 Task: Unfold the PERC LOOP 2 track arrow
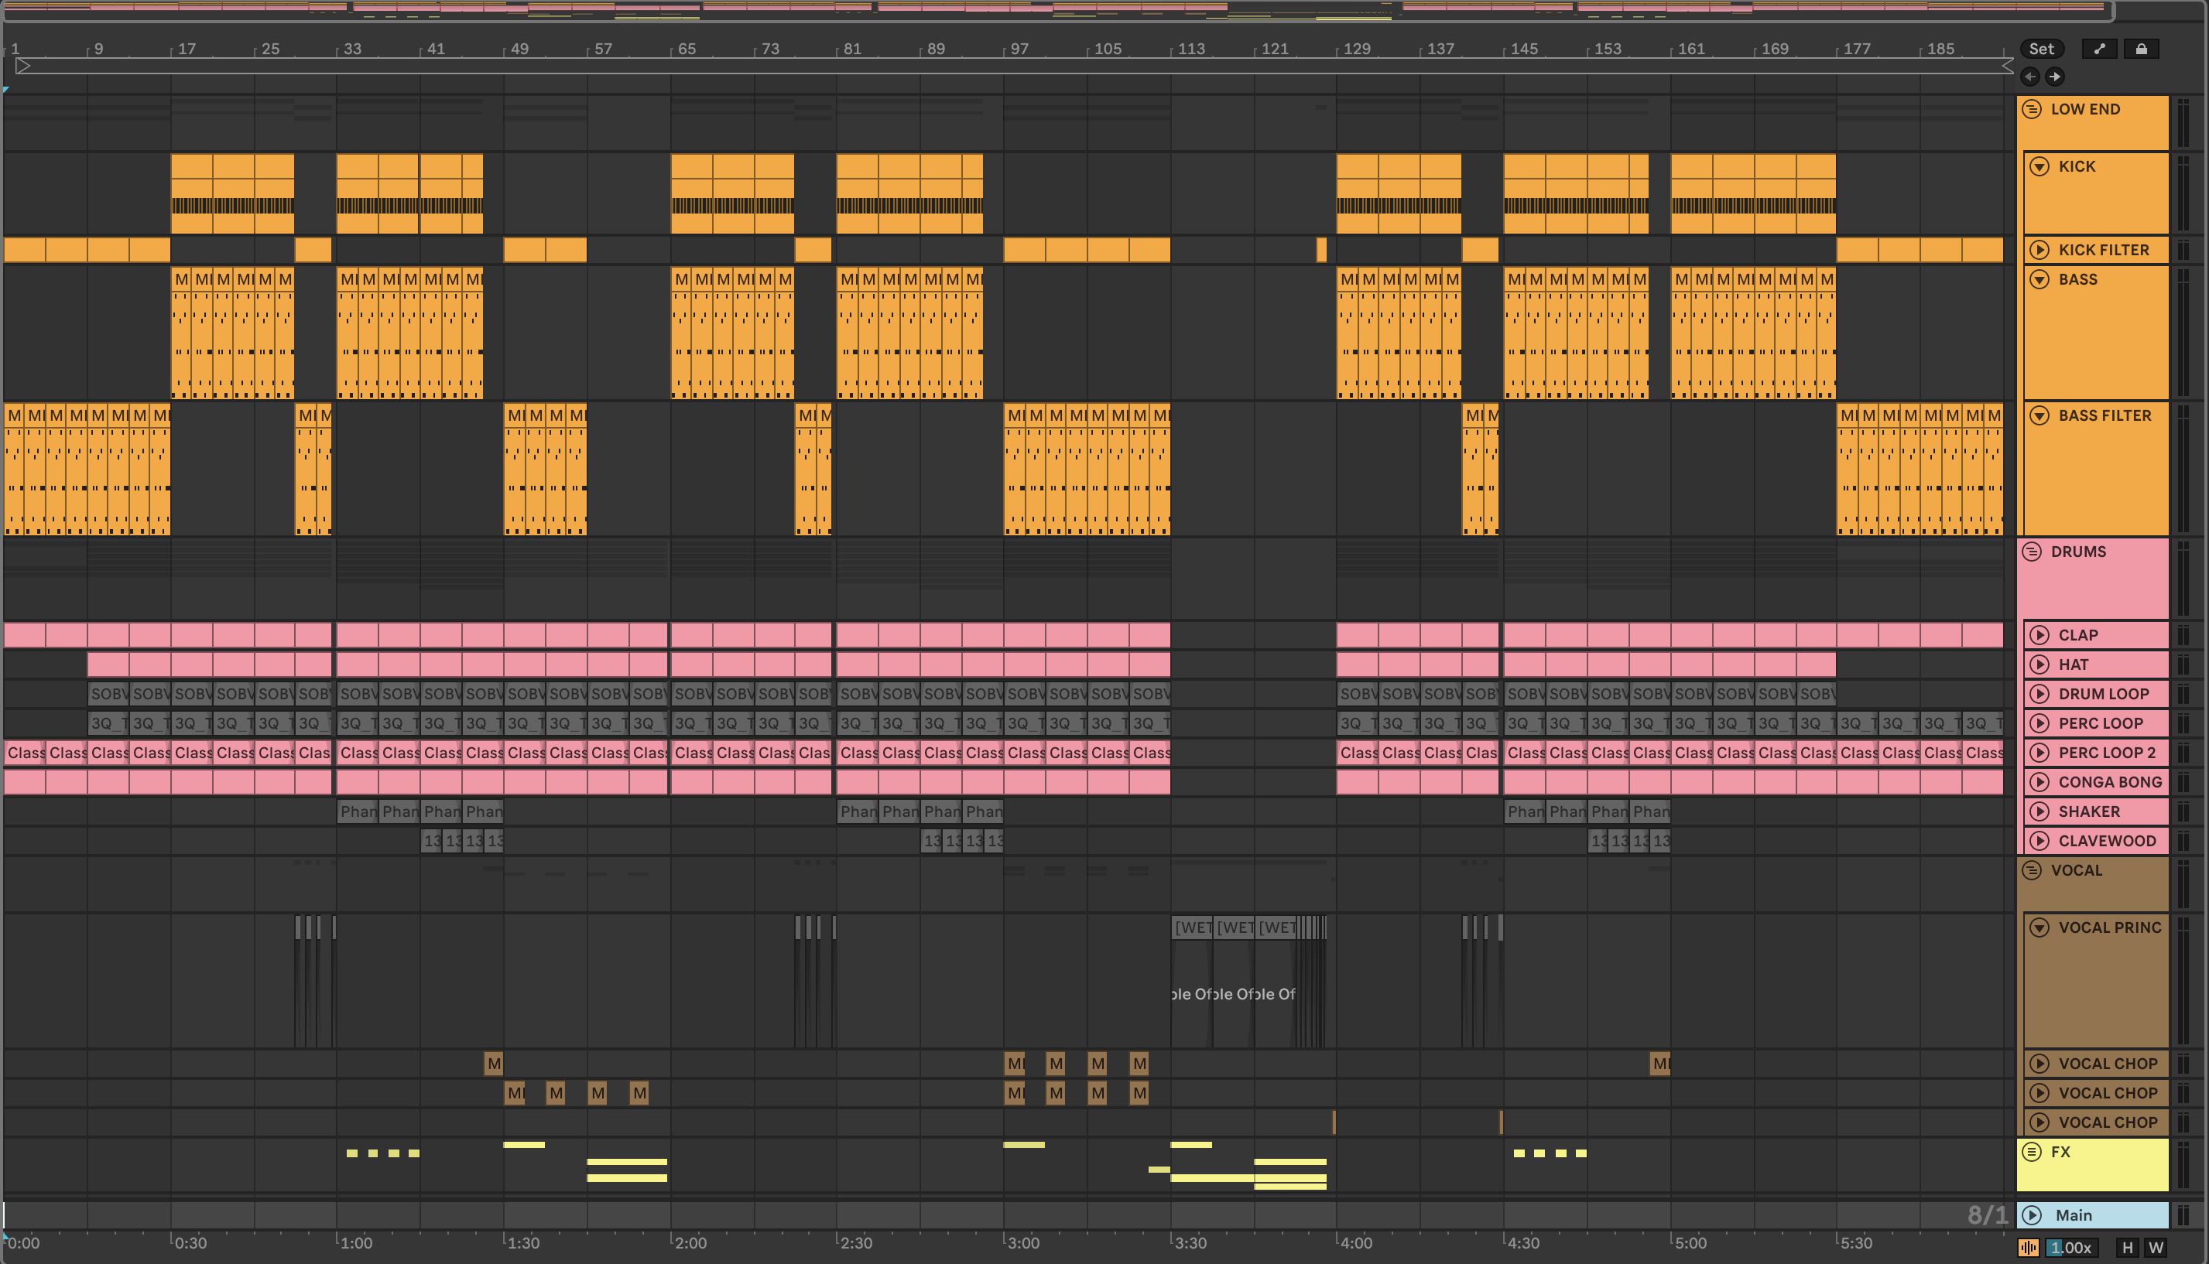click(x=2039, y=753)
